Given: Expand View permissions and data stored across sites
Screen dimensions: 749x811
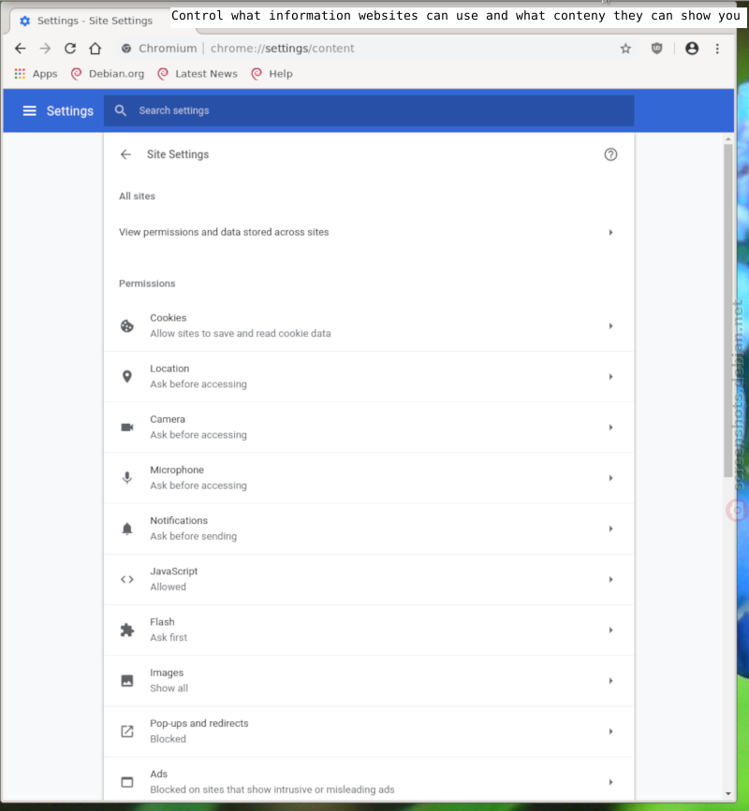Looking at the screenshot, I should click(369, 232).
